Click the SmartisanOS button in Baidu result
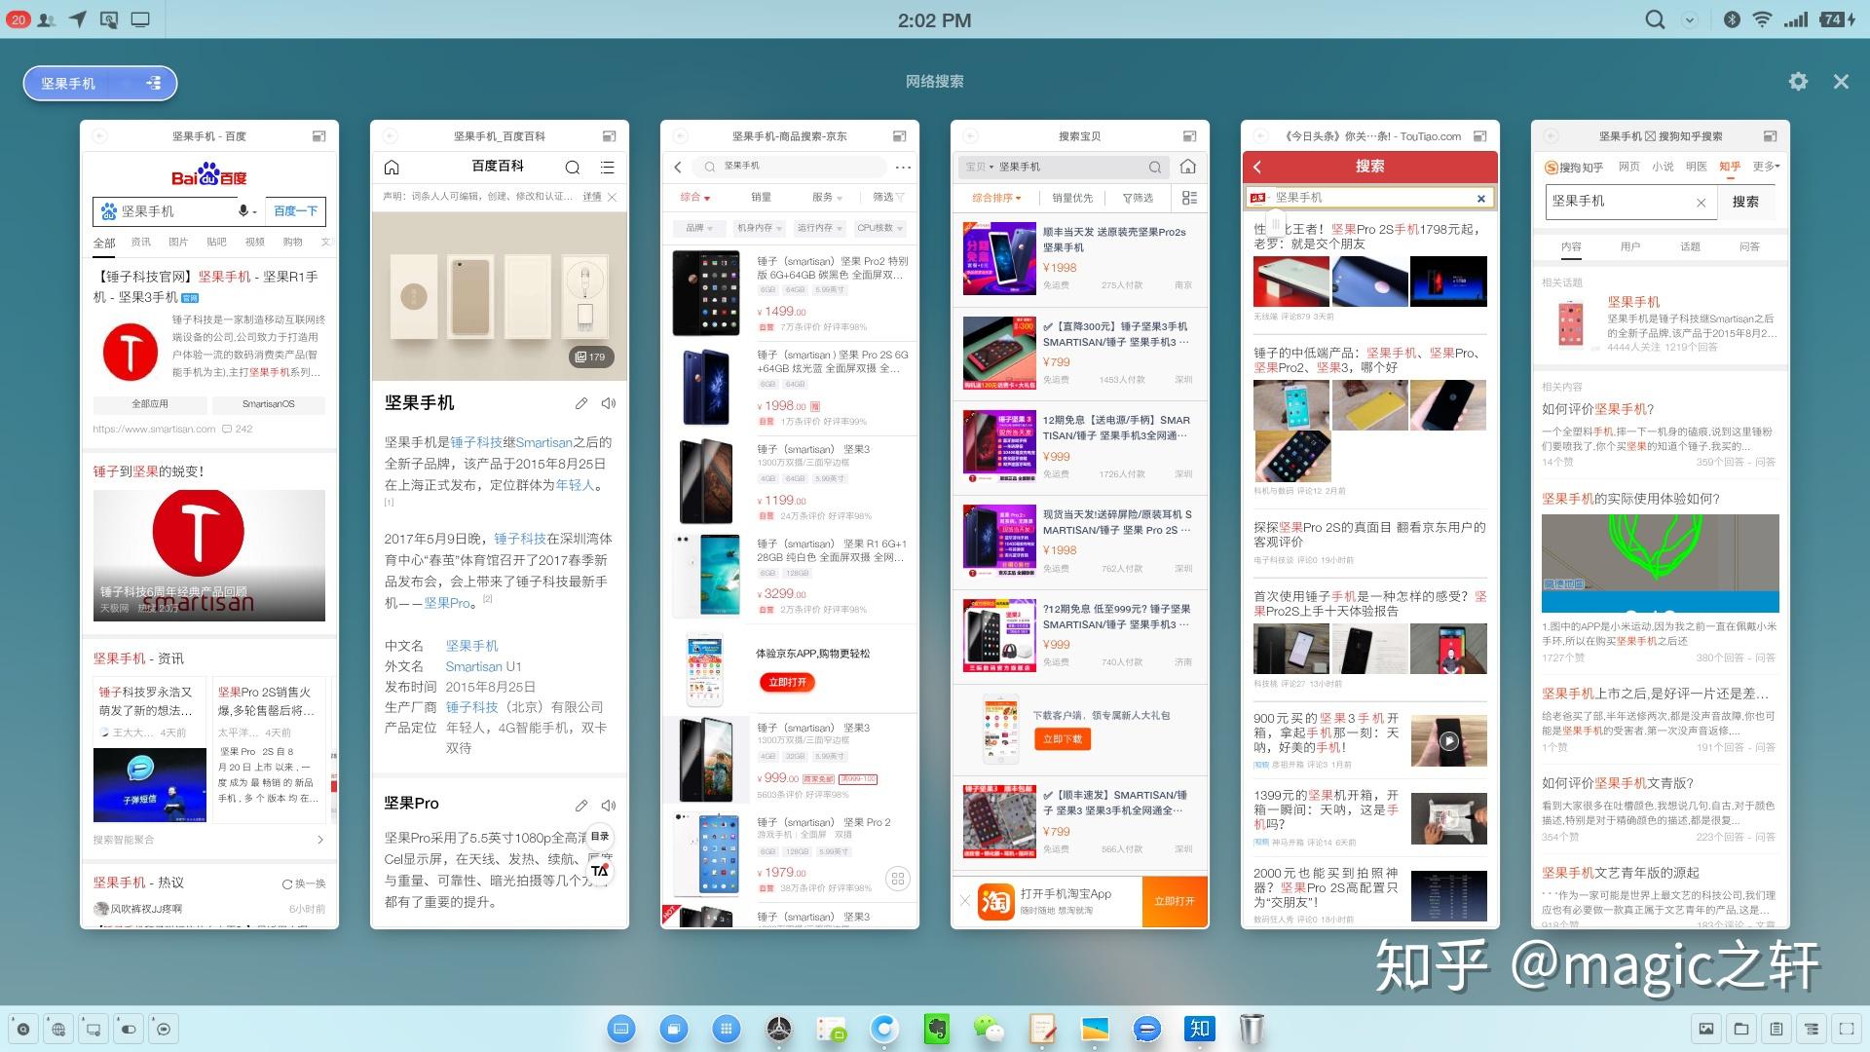 [x=269, y=403]
